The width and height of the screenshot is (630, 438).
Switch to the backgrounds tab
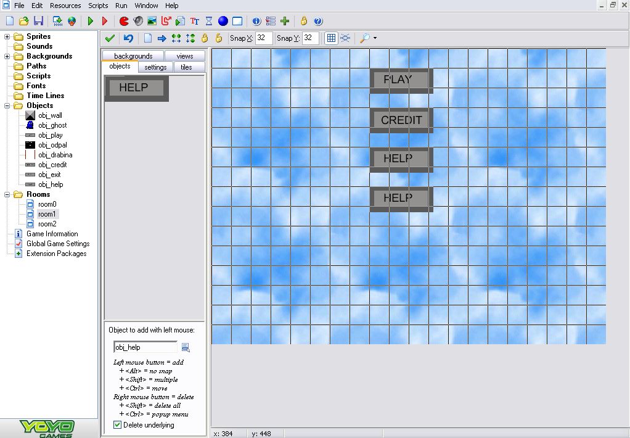click(133, 56)
